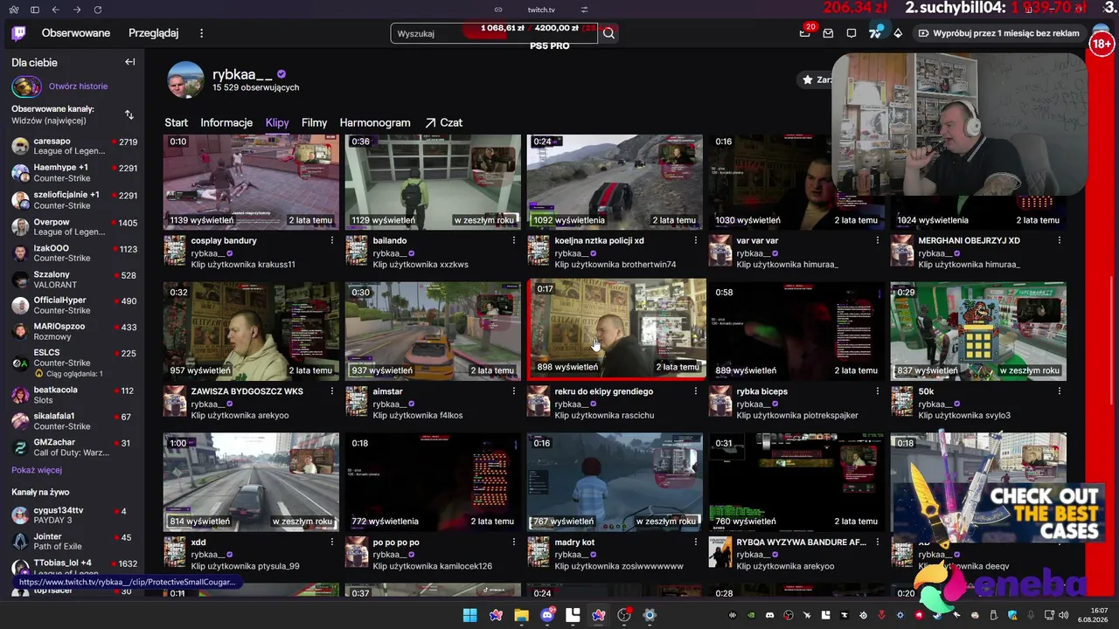
Task: Click the twitch.tv browser address bar
Action: click(541, 10)
